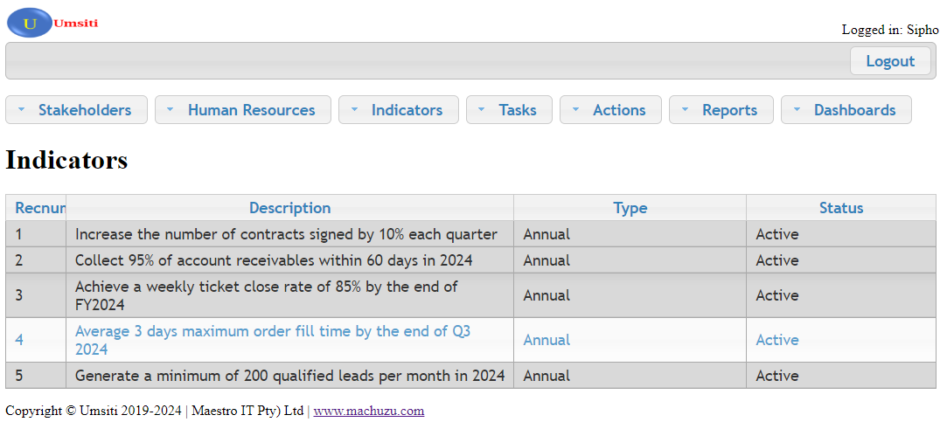Screen dimensions: 940x429
Task: Sort table by Type column header
Action: 630,208
